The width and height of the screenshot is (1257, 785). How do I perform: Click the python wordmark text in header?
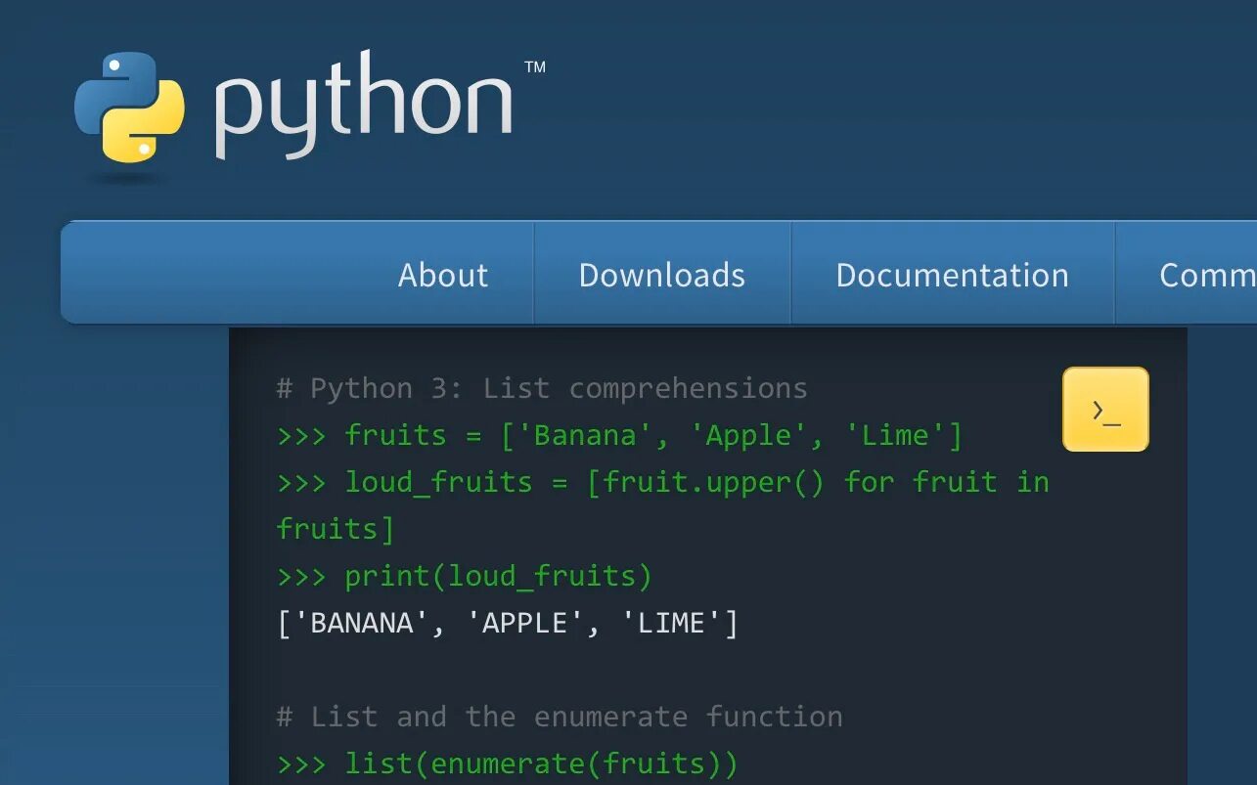click(364, 106)
